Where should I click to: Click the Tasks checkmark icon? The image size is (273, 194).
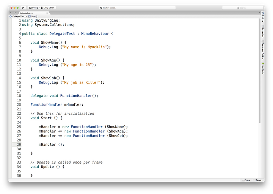click(254, 180)
